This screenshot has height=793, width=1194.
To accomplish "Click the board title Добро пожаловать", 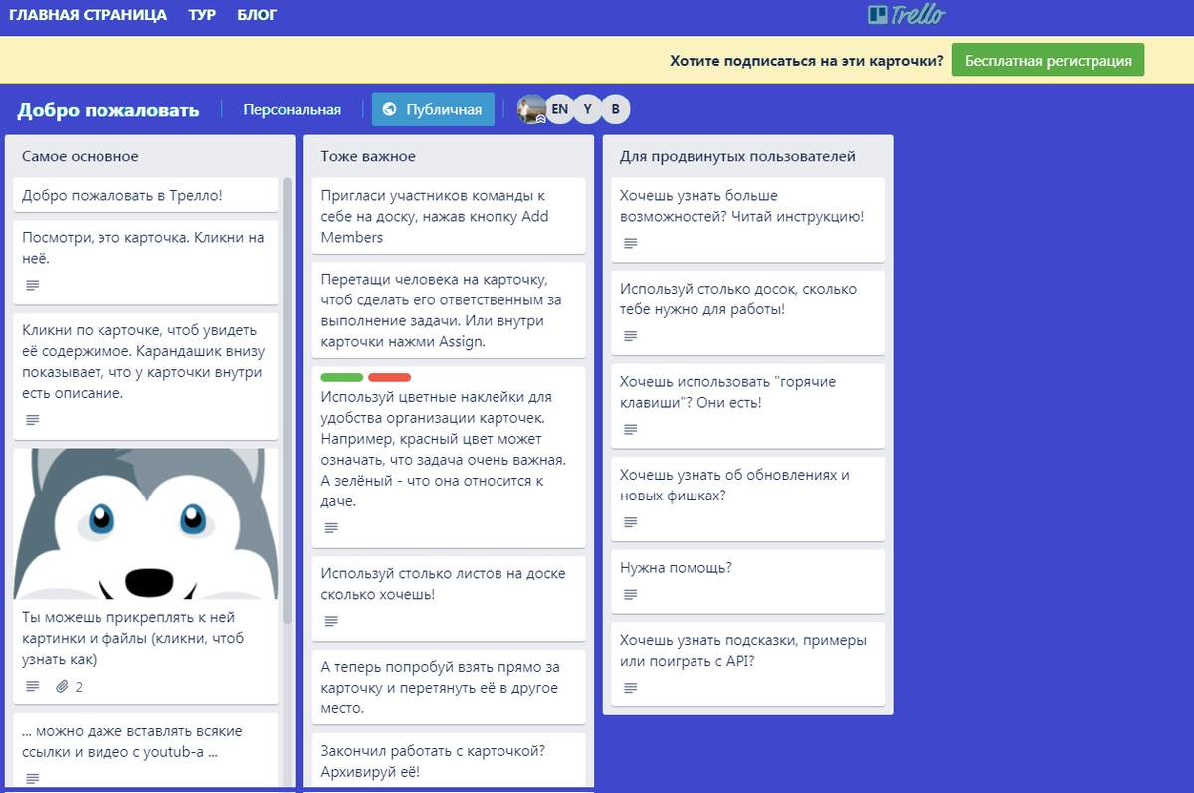I will point(109,109).
